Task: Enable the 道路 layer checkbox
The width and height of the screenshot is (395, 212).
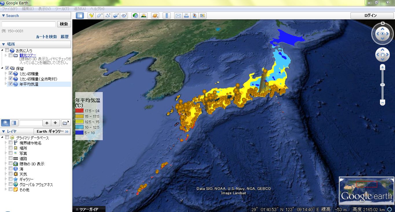Action: 11,158
